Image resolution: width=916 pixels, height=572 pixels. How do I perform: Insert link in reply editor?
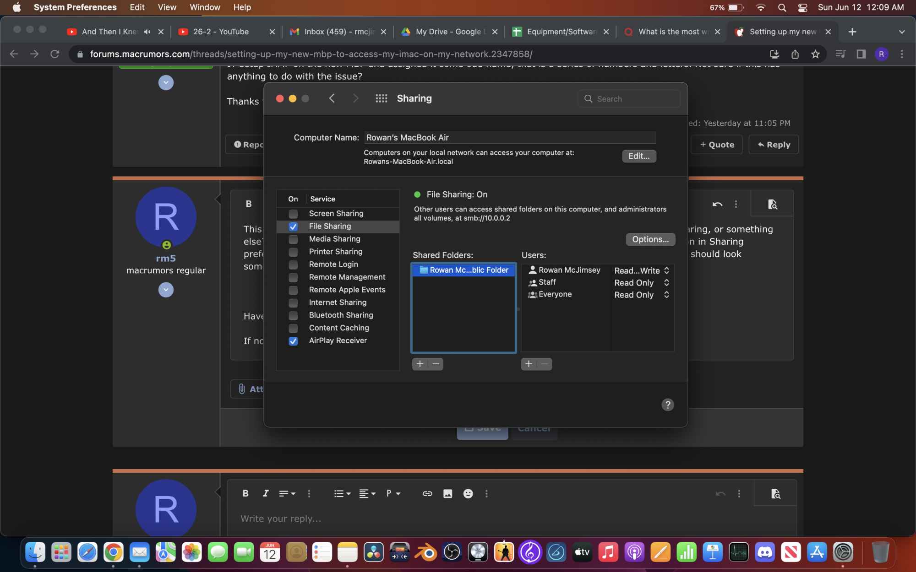(427, 493)
